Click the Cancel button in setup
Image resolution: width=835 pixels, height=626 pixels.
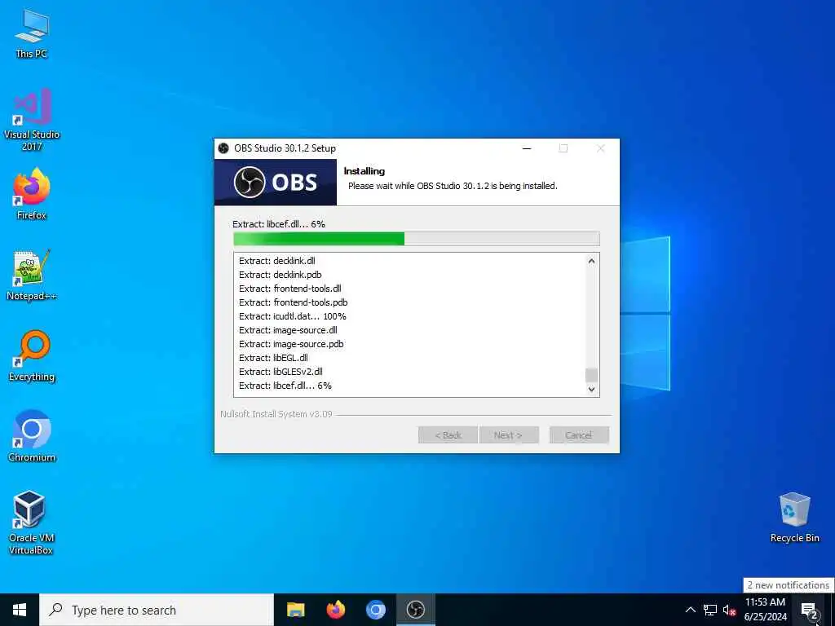point(579,435)
